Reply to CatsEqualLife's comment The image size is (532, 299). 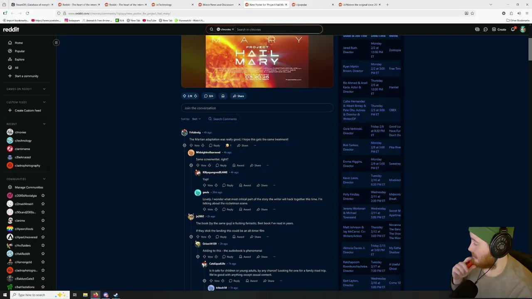pyautogui.click(x=234, y=281)
